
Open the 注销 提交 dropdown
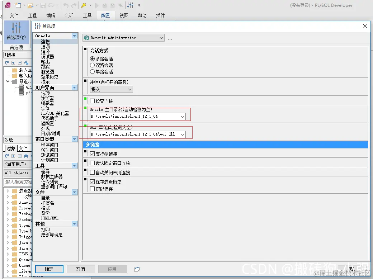point(130,89)
